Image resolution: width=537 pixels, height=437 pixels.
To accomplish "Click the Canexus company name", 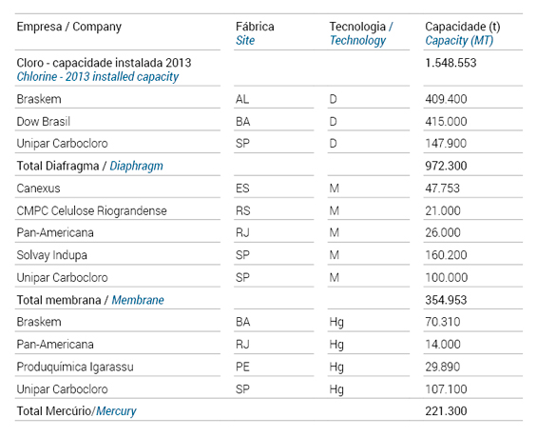I will (38, 189).
